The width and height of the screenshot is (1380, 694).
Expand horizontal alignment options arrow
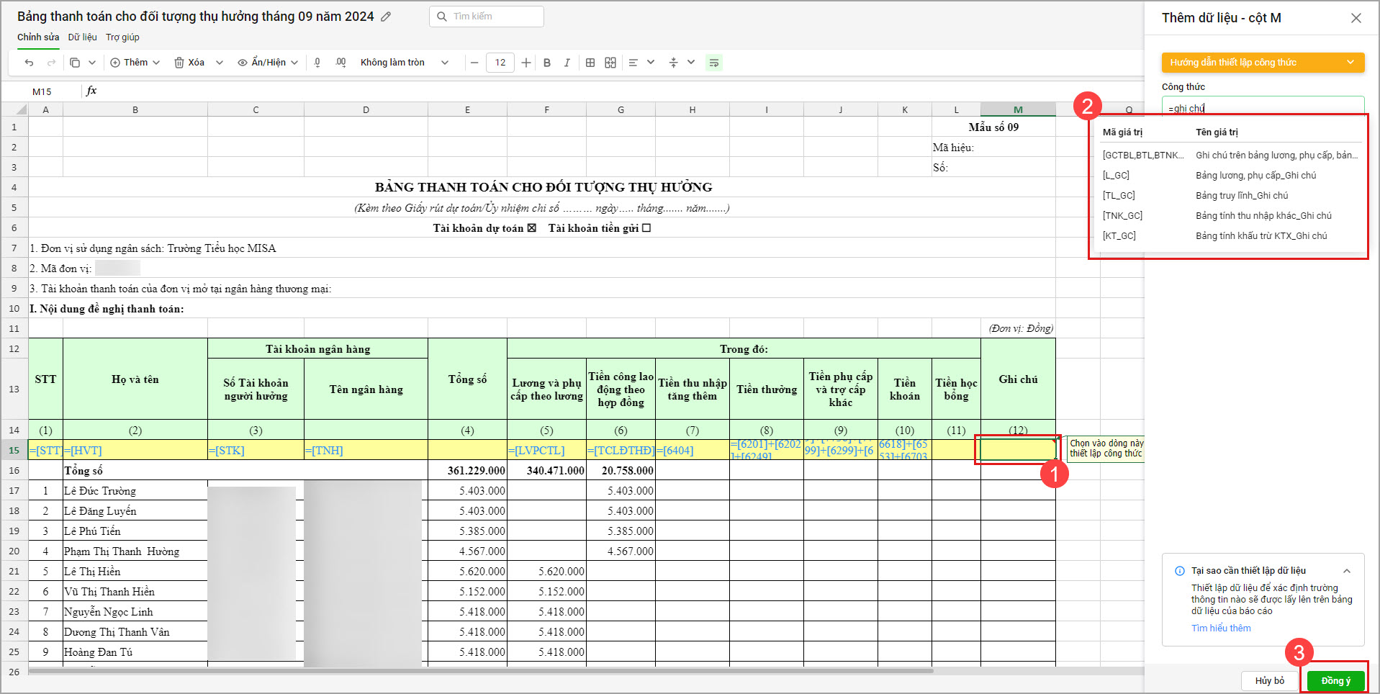[x=651, y=63]
